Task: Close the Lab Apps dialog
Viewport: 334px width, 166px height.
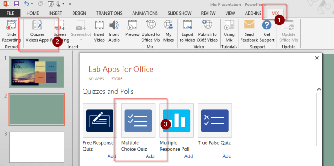Action: coord(317,58)
